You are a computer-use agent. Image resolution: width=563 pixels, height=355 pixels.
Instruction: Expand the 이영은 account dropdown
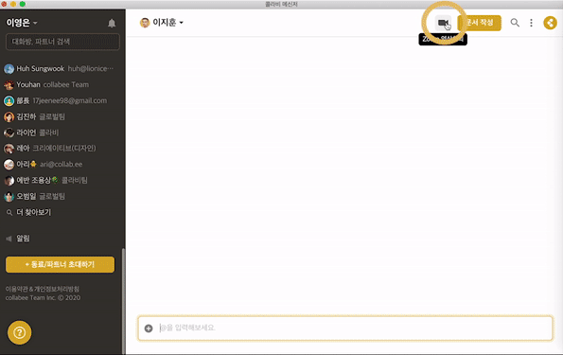tap(22, 23)
